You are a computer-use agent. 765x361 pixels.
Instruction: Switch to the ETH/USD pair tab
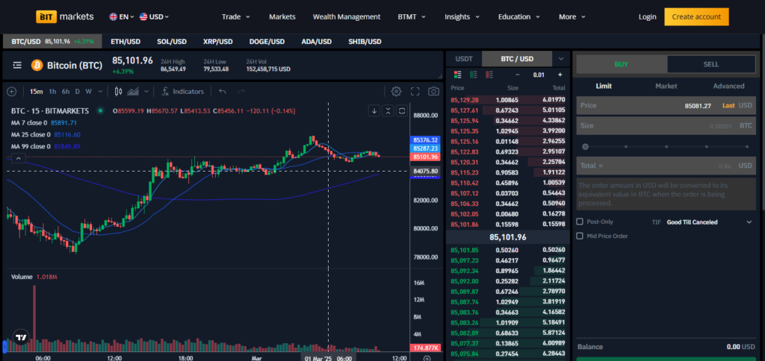pos(126,42)
